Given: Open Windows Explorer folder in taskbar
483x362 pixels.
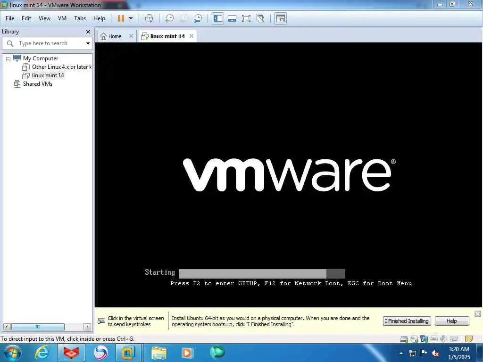Looking at the screenshot, I should coord(159,353).
